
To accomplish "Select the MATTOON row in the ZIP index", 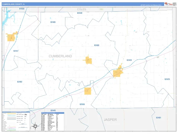I will [x=50, y=116].
